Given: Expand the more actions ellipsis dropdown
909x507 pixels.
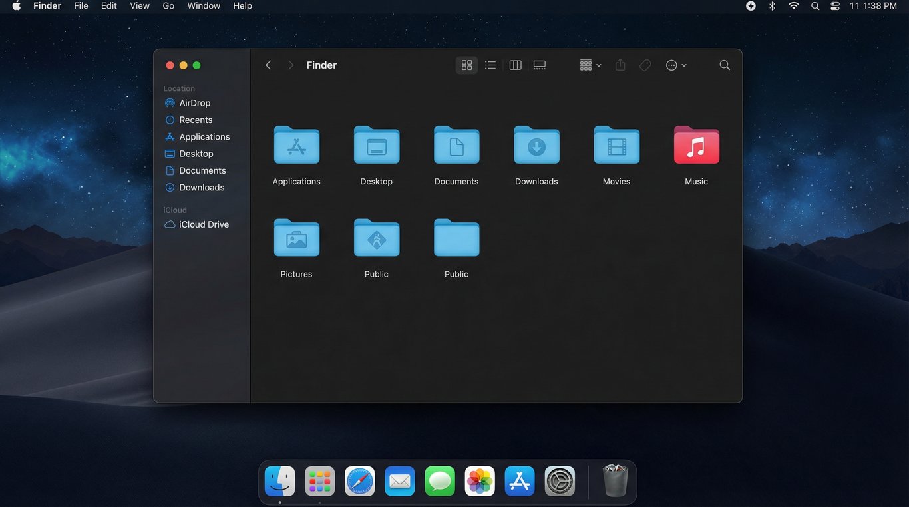Looking at the screenshot, I should [675, 65].
